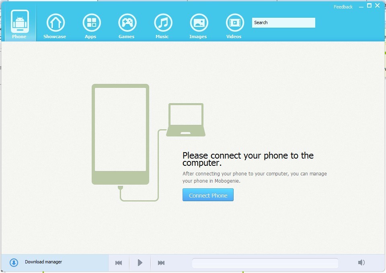Browse Apps in Mobogenie
Viewport: 386px width, 273px height.
click(91, 25)
